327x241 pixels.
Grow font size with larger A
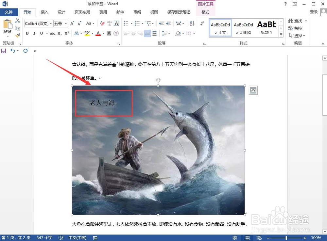(72, 23)
